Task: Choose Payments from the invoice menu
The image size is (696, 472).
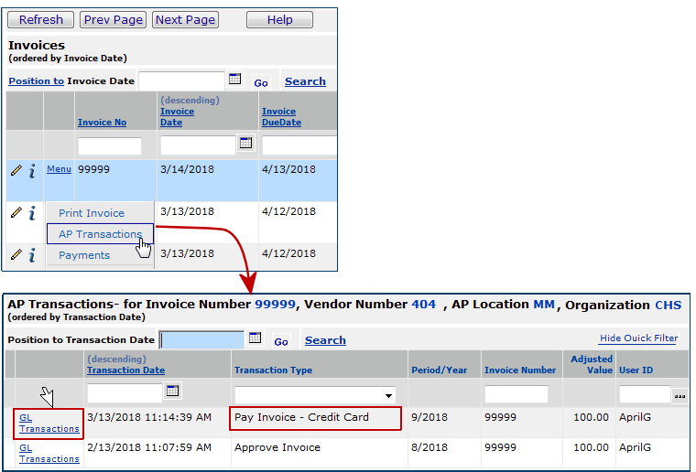Action: click(84, 255)
